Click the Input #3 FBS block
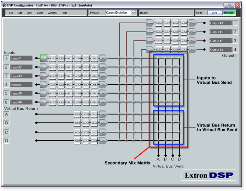 point(61,76)
